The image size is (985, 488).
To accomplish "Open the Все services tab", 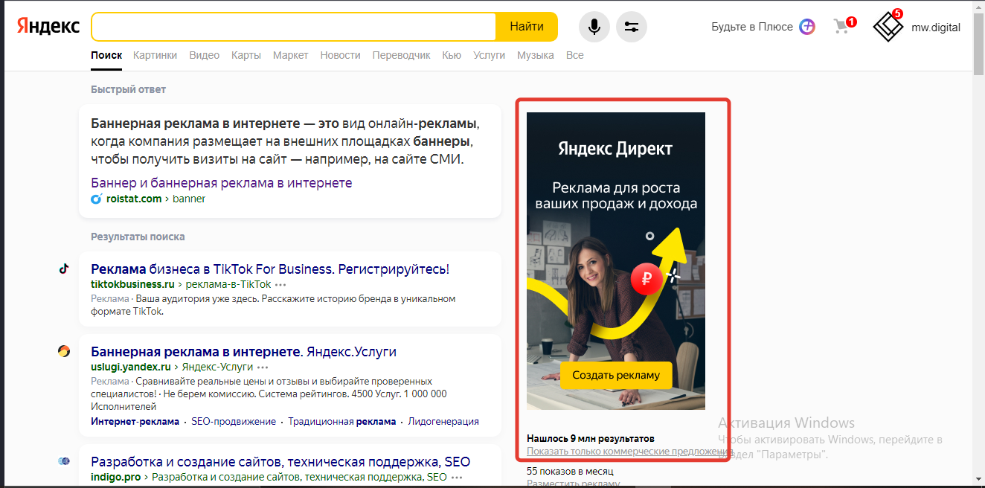I will click(574, 55).
